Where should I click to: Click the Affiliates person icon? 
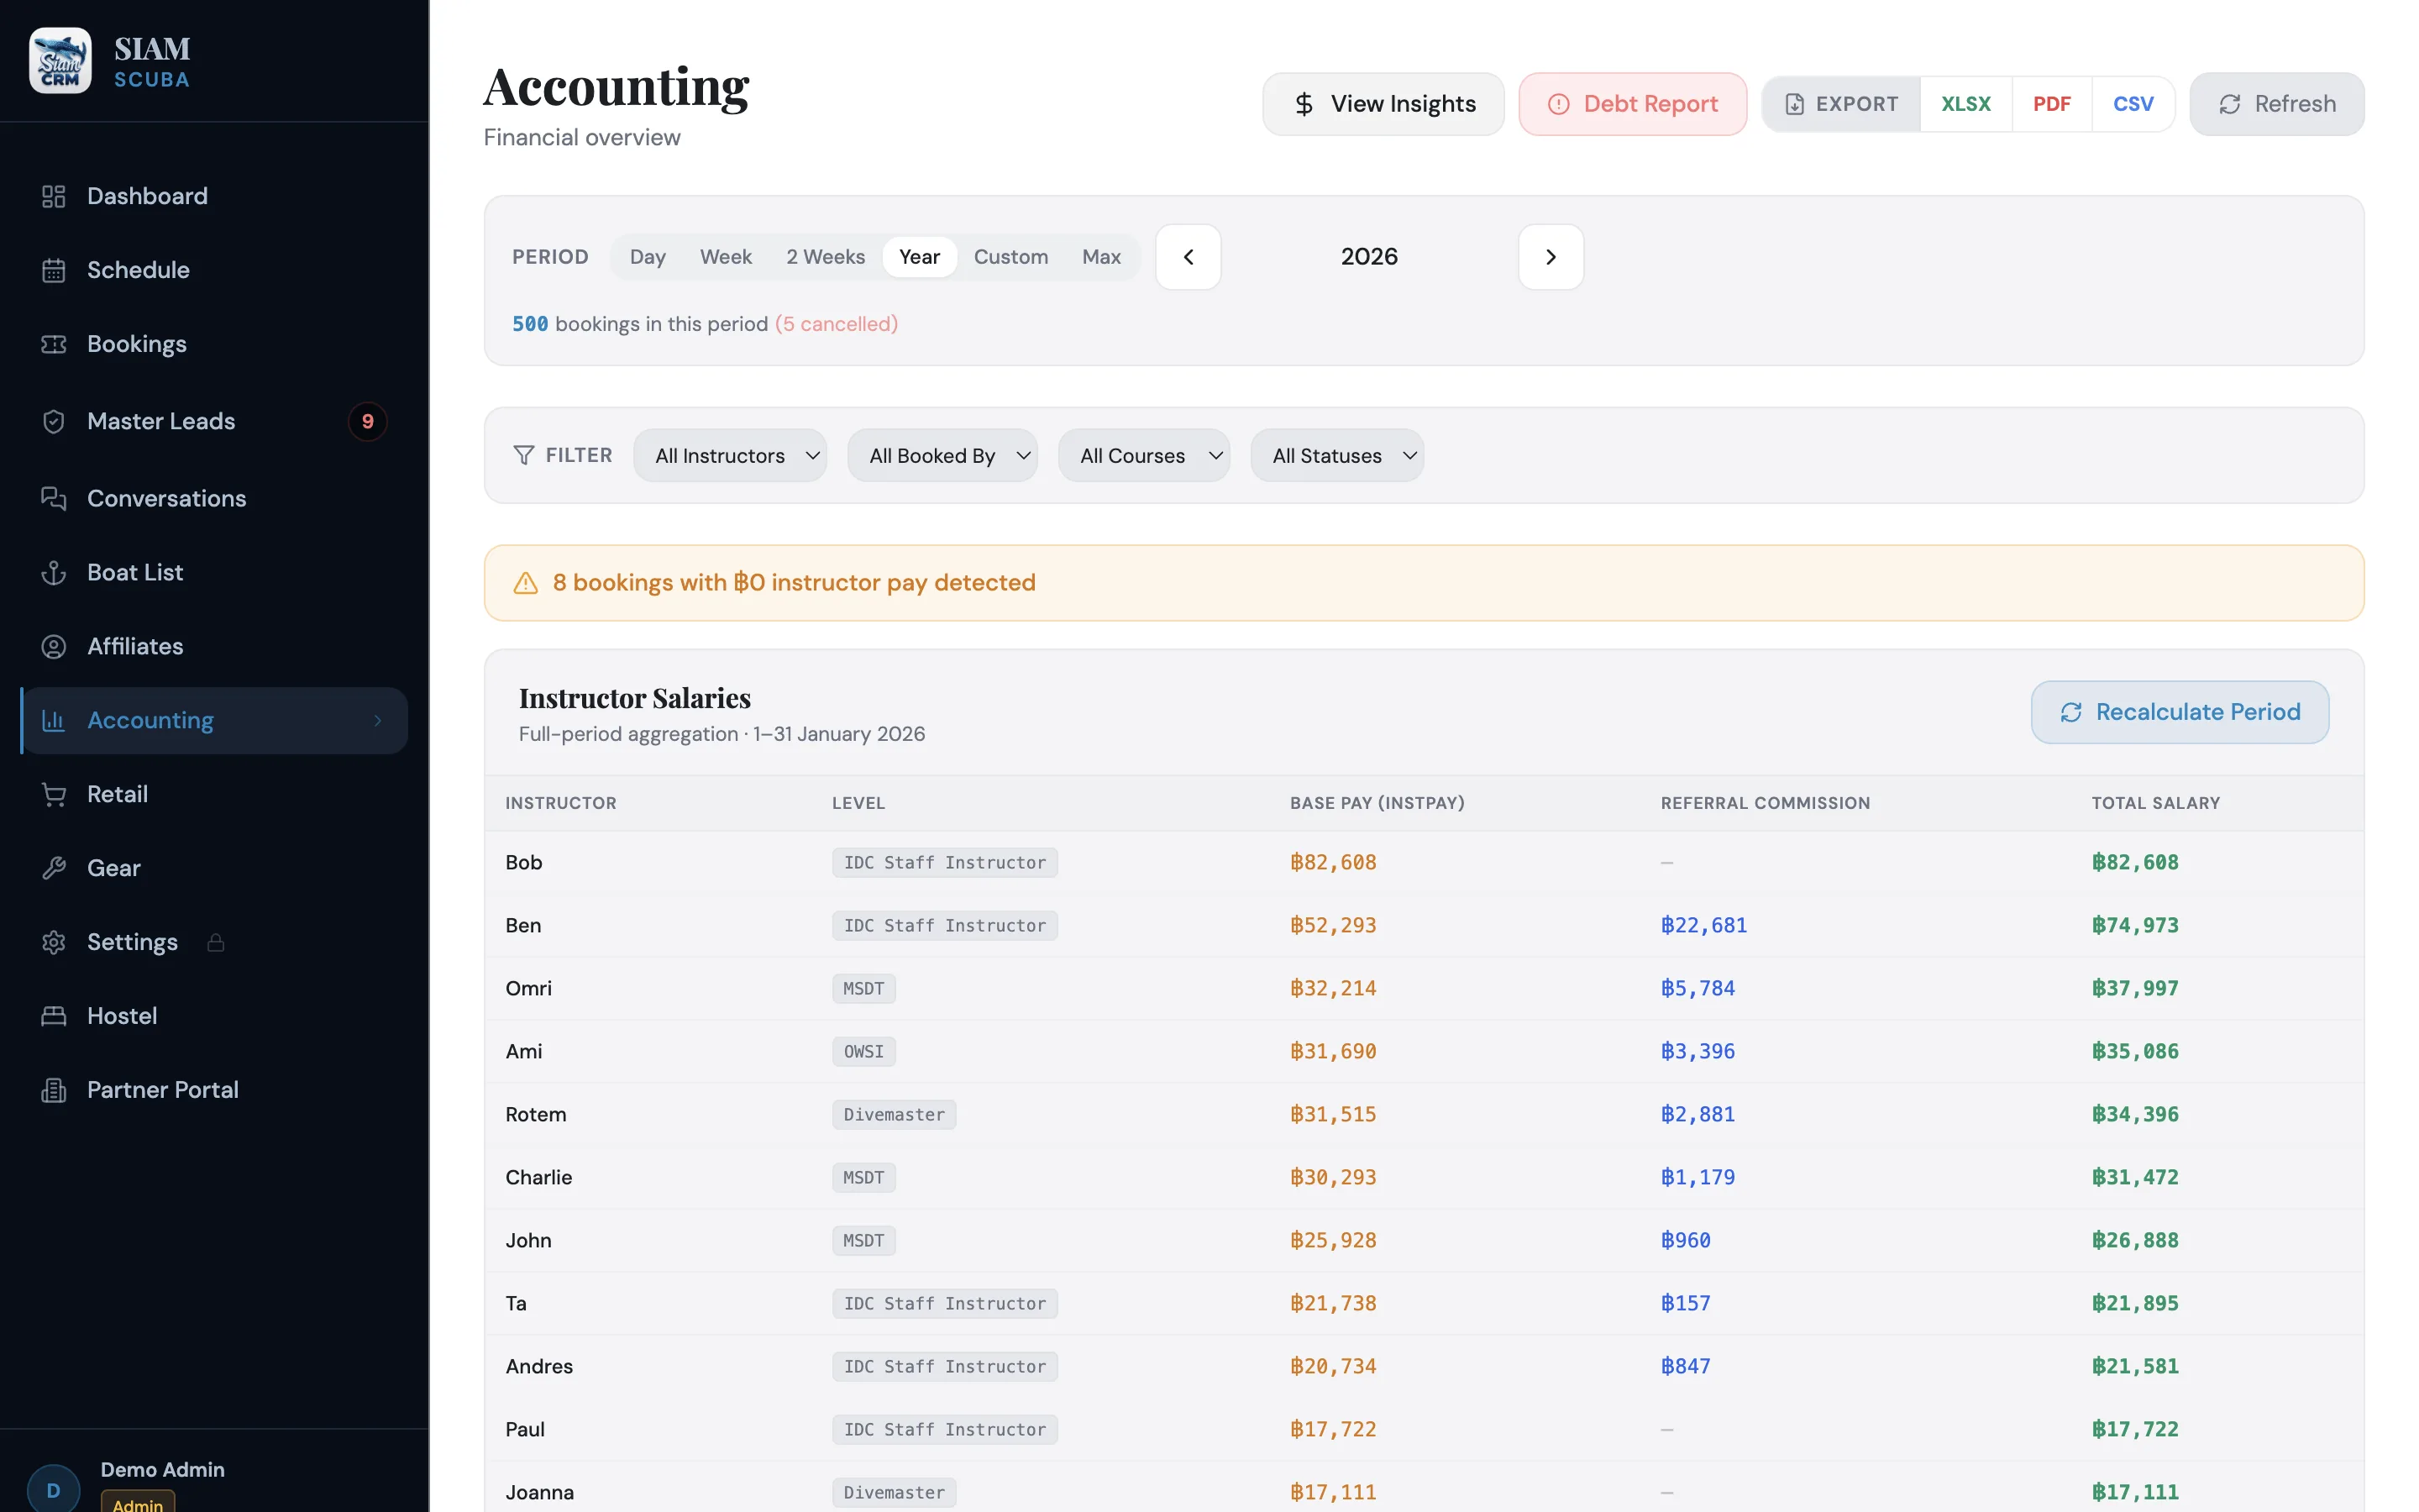pyautogui.click(x=54, y=646)
